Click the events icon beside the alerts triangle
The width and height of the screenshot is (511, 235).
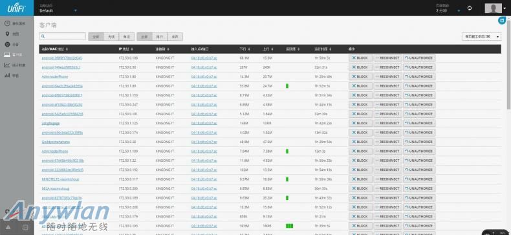click(25, 227)
